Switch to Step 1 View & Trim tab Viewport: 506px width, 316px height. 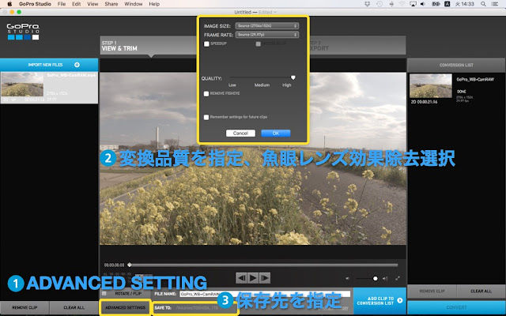tap(149, 46)
